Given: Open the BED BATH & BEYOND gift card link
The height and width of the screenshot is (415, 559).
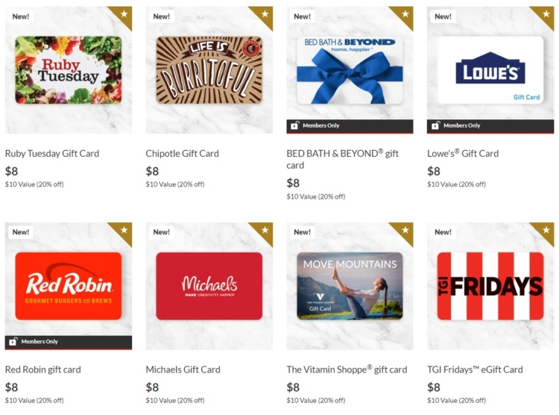Looking at the screenshot, I should [343, 159].
